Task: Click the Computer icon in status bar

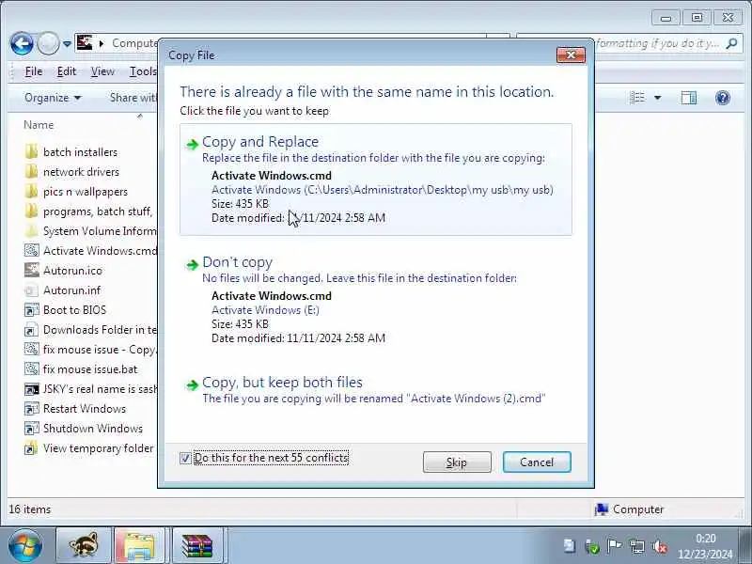Action: (601, 509)
